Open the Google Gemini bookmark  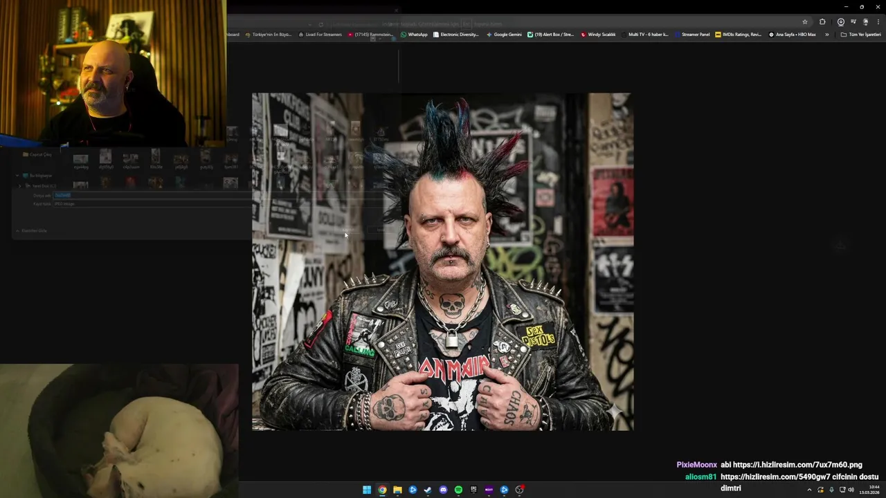504,35
